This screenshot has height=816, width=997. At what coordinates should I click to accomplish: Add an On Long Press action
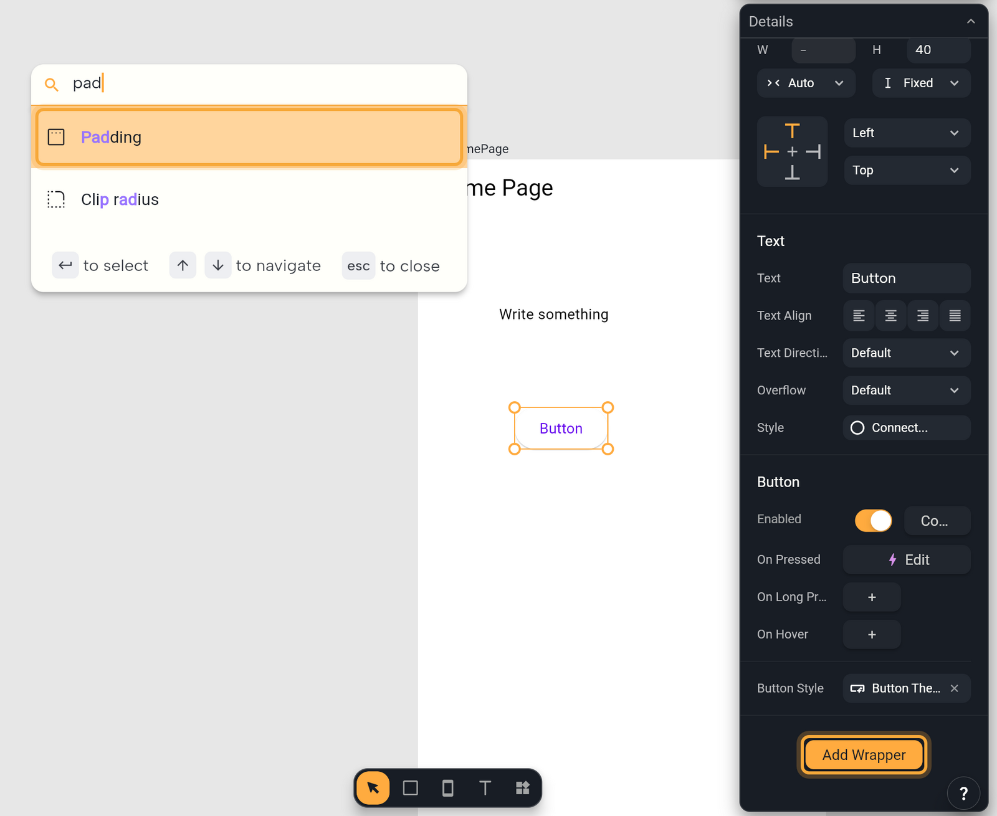pyautogui.click(x=872, y=597)
